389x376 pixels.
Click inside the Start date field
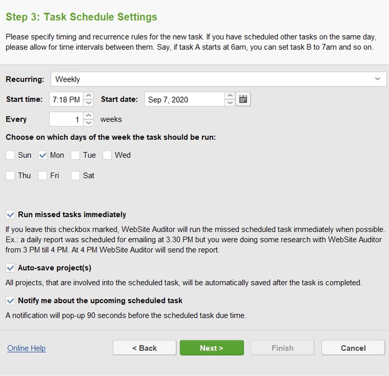[185, 99]
